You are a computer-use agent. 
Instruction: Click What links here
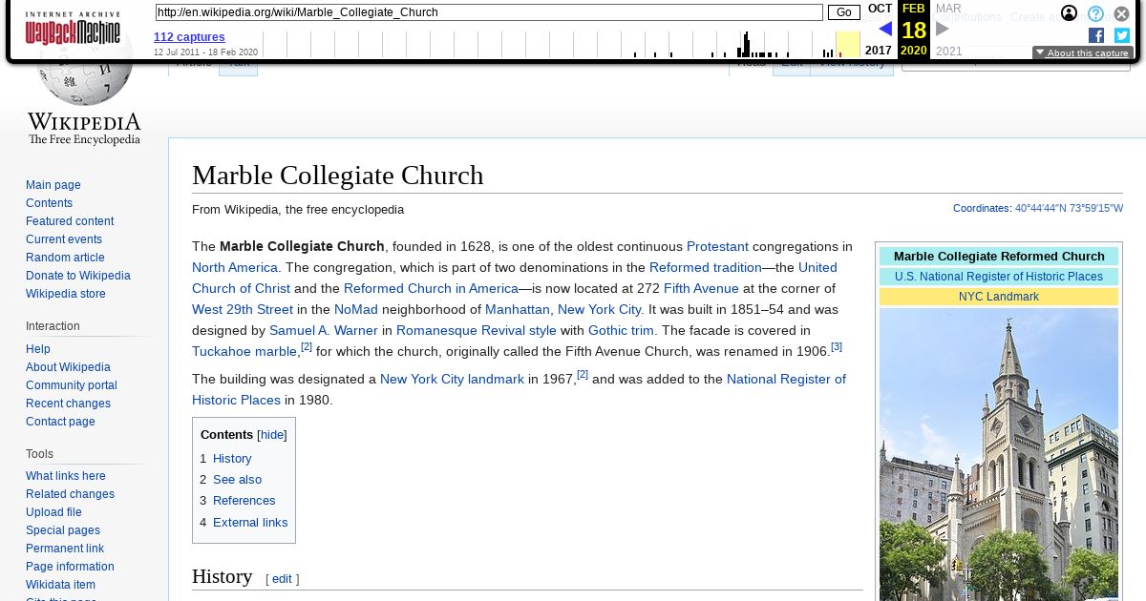[x=66, y=476]
